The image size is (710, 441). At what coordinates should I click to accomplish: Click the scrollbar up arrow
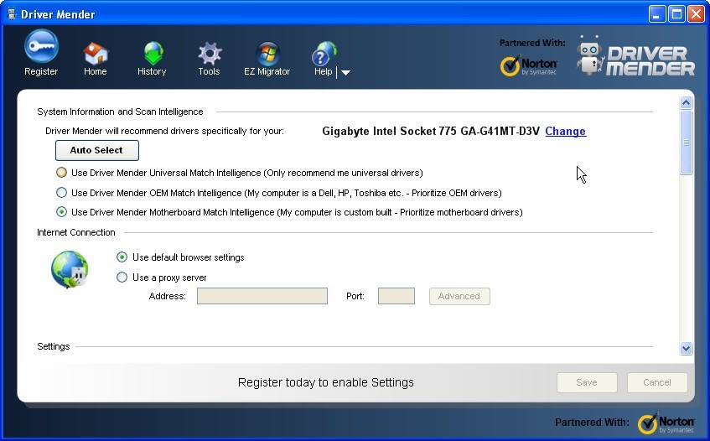tap(686, 103)
